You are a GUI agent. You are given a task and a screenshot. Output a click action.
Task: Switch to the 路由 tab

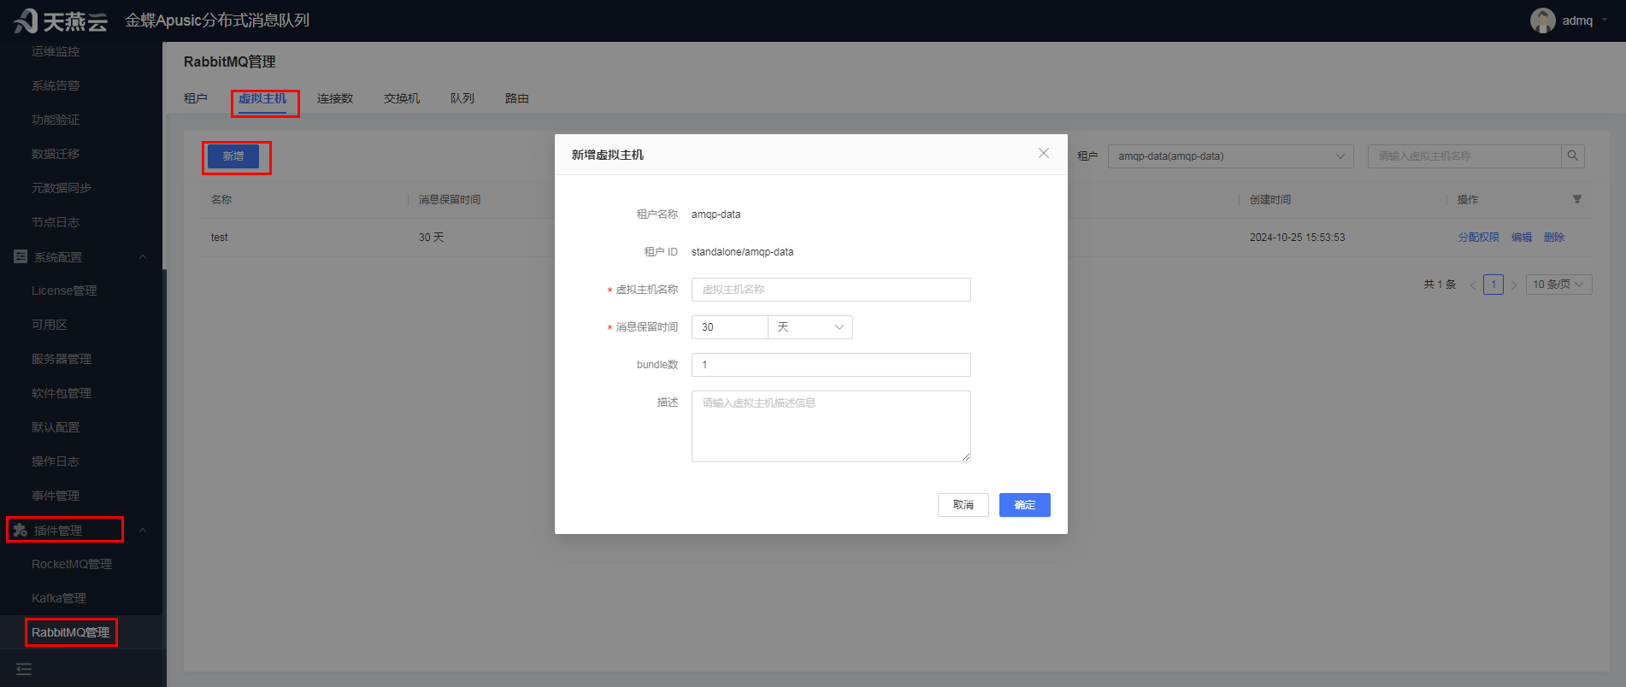point(517,98)
